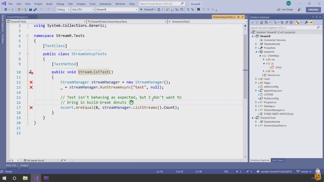The image size is (324, 182).
Task: Open File Explorer from the taskbar
Action: coord(25,178)
